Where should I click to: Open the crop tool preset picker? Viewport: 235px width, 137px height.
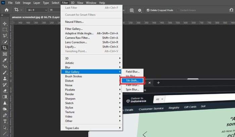click(18, 10)
